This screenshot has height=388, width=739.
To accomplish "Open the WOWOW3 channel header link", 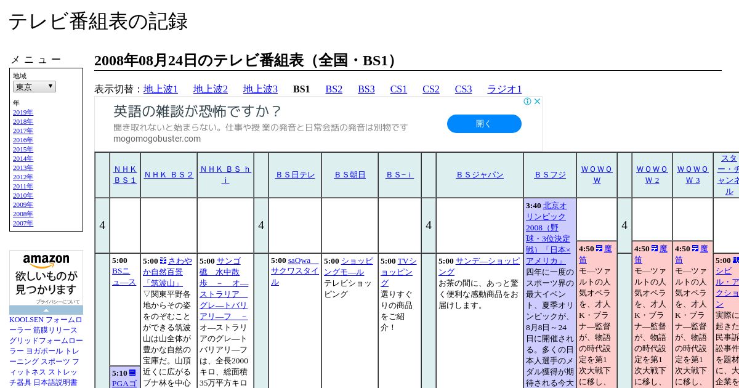I will (693, 175).
